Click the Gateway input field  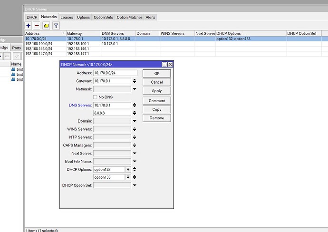pyautogui.click(x=112, y=81)
